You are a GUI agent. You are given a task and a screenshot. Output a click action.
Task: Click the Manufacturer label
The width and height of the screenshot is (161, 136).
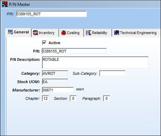pyautogui.click(x=26, y=90)
